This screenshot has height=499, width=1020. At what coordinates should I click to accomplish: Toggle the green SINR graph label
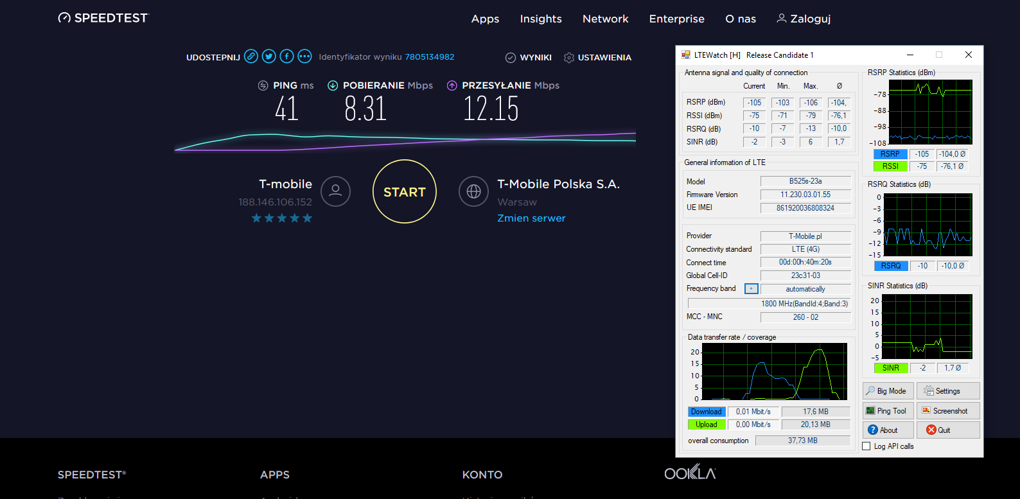point(890,368)
